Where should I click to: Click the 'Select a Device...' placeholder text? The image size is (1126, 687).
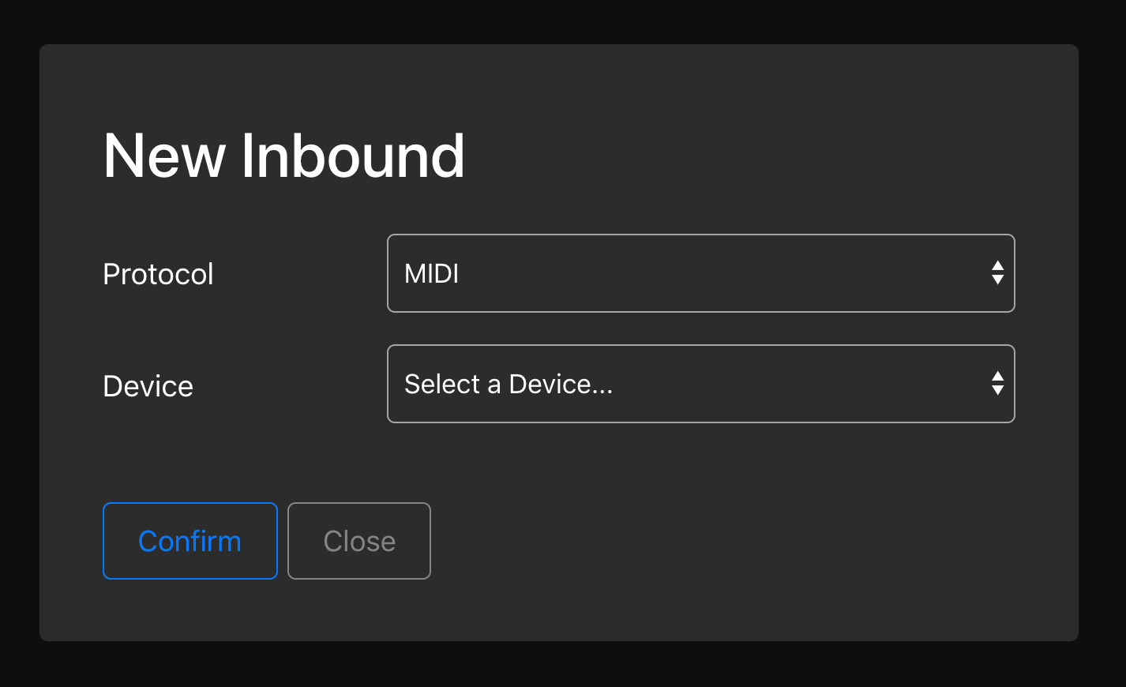click(x=509, y=384)
